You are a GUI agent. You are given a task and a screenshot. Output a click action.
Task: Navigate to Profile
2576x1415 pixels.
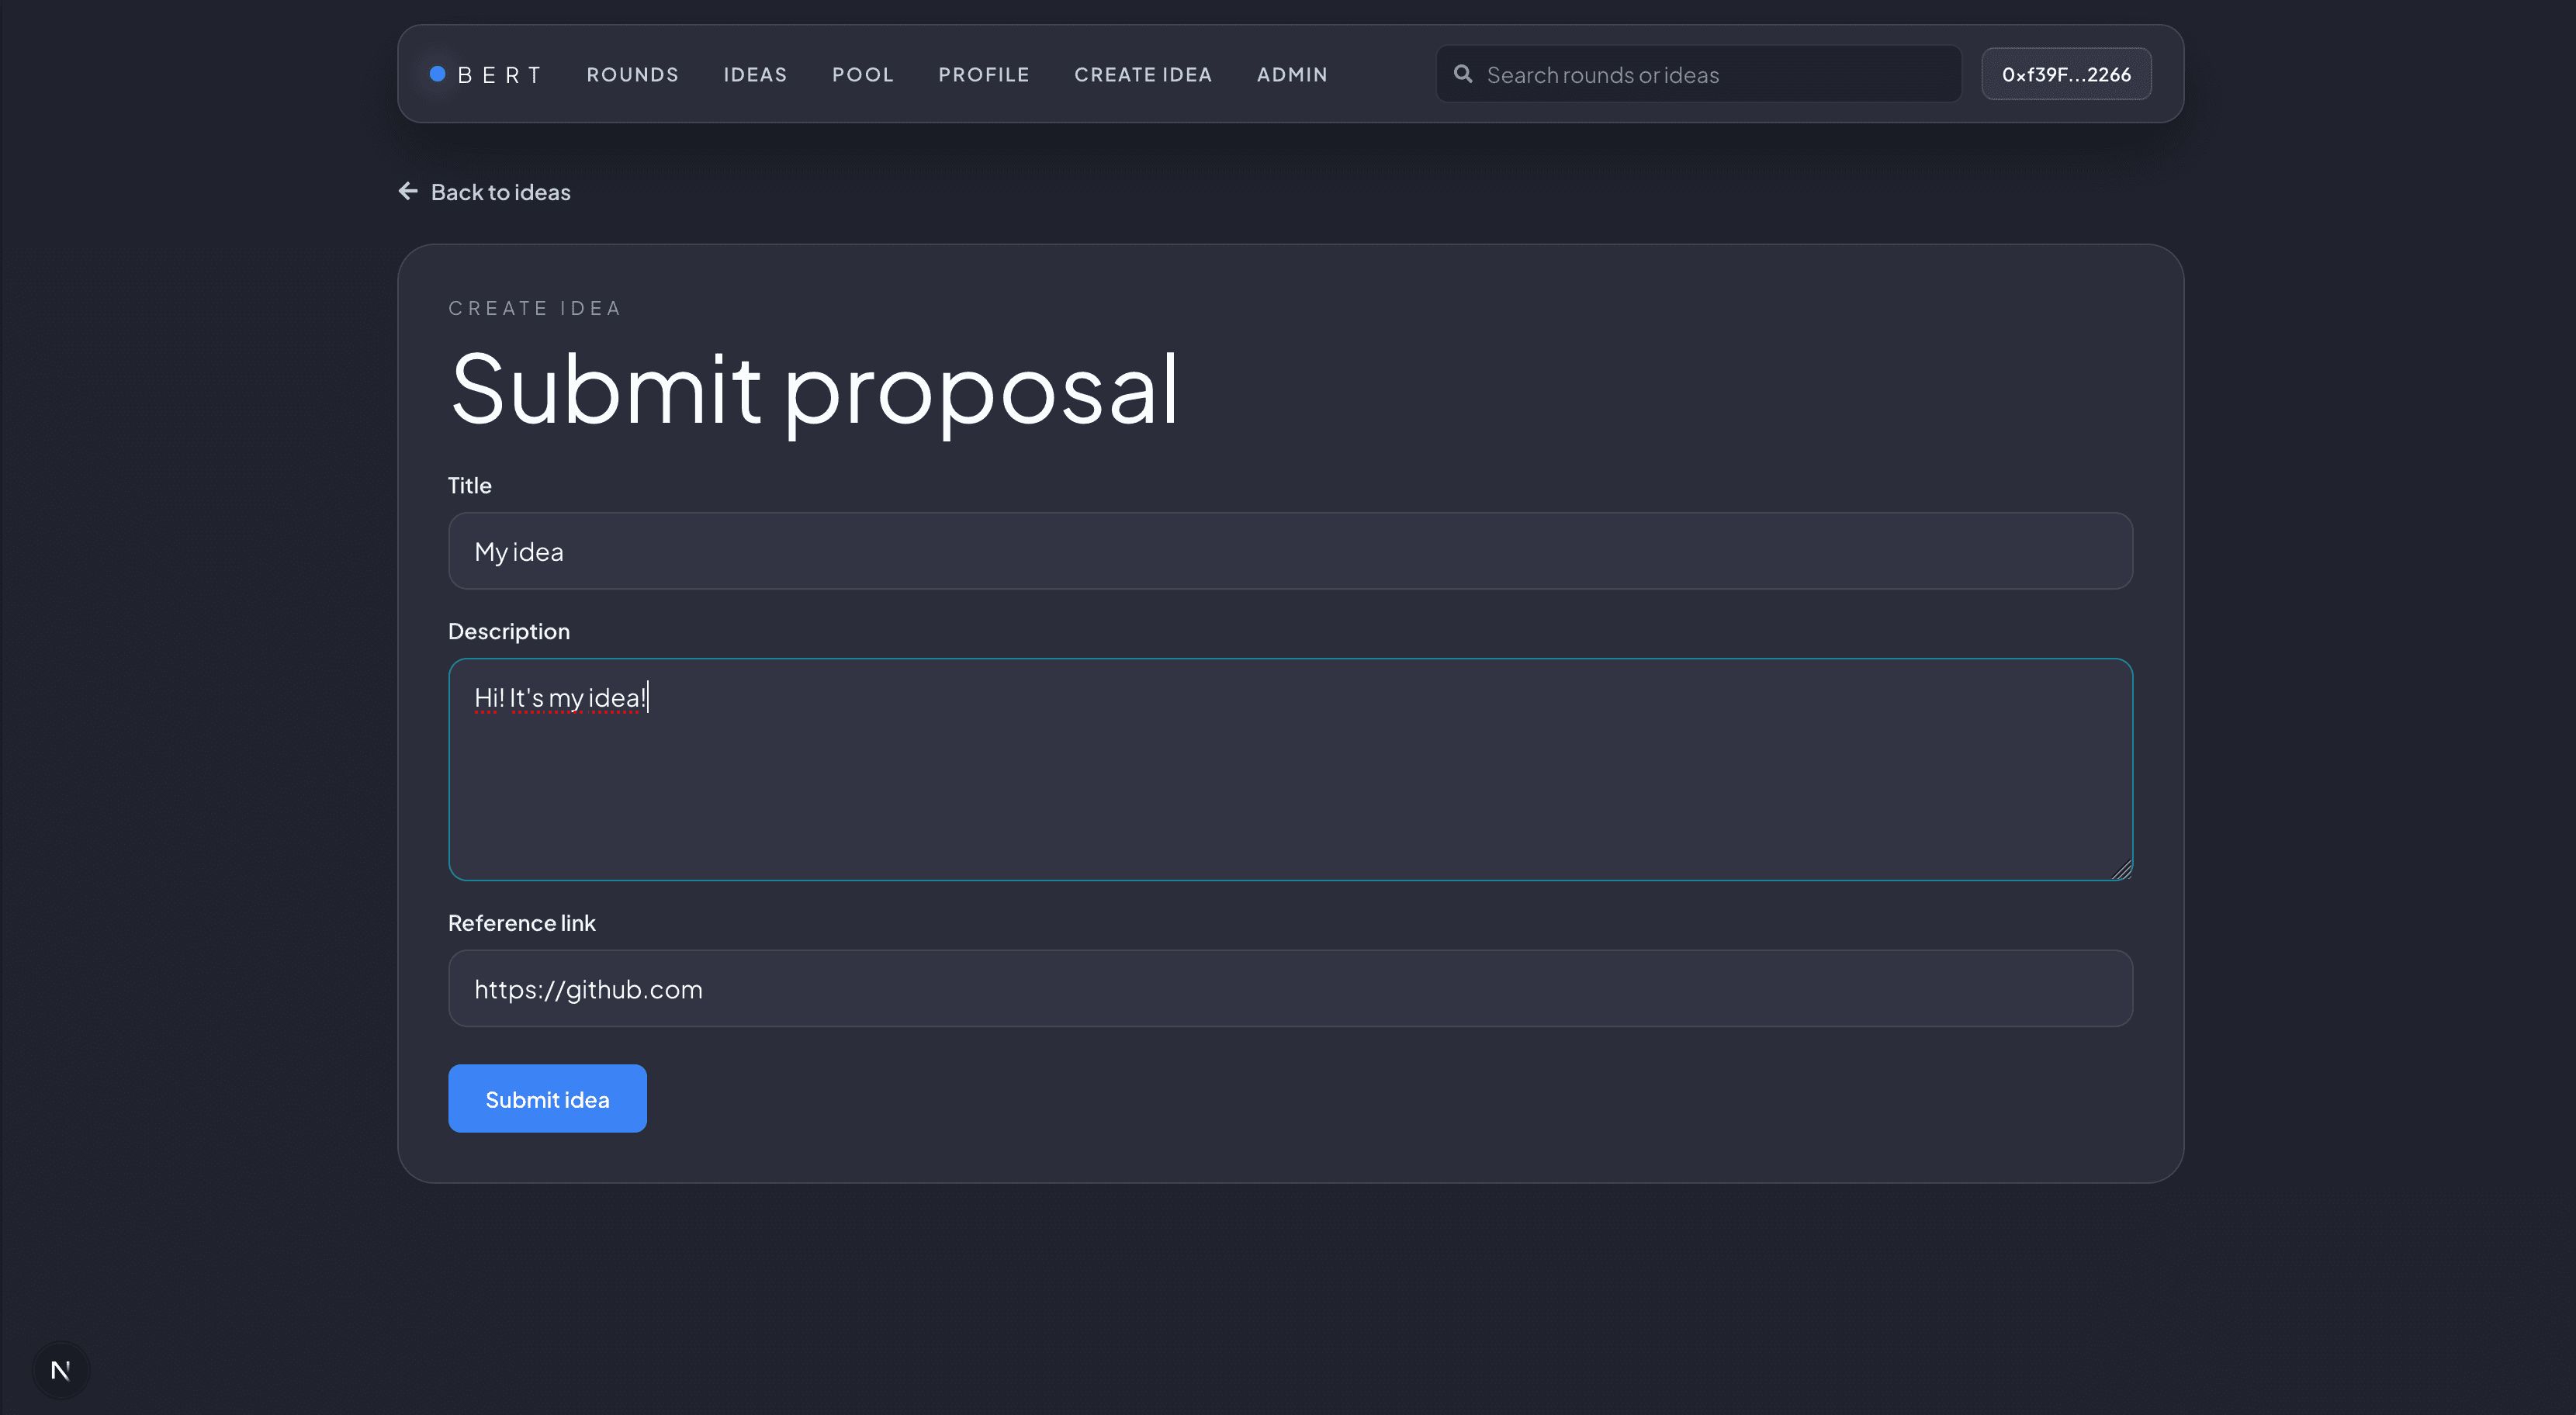[x=983, y=75]
